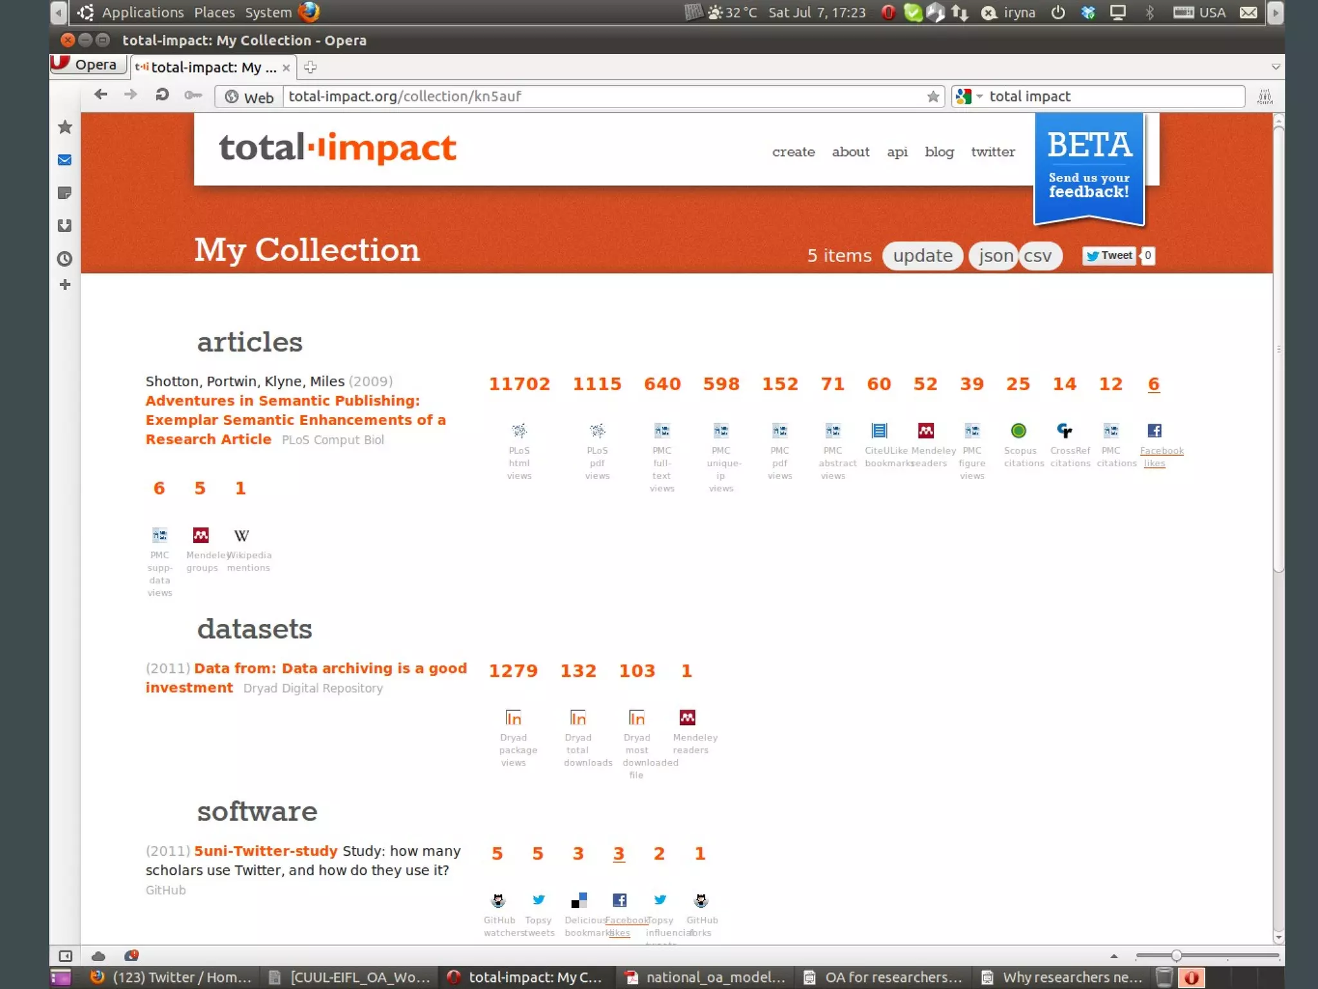Click the Scopus citations green icon
Screen dimensions: 1318x989
click(1018, 430)
